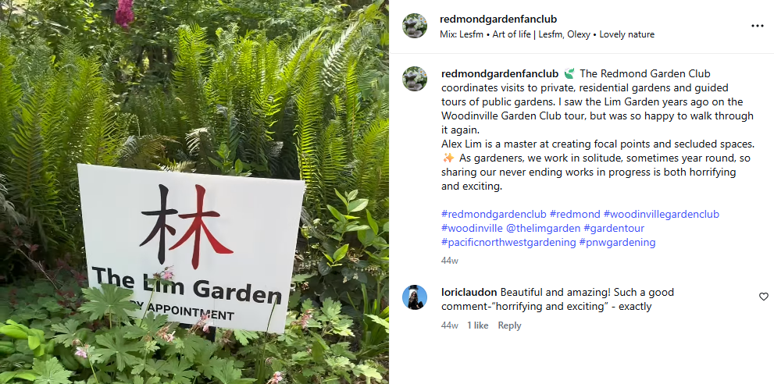774x384 pixels.
Task: Open the #pnwgardening hashtag
Action: tap(618, 243)
